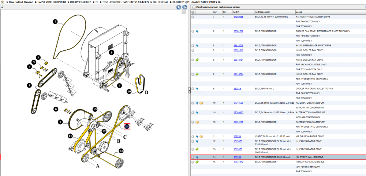
Task: Click plus icon for part 80754165
Action: 193,122
